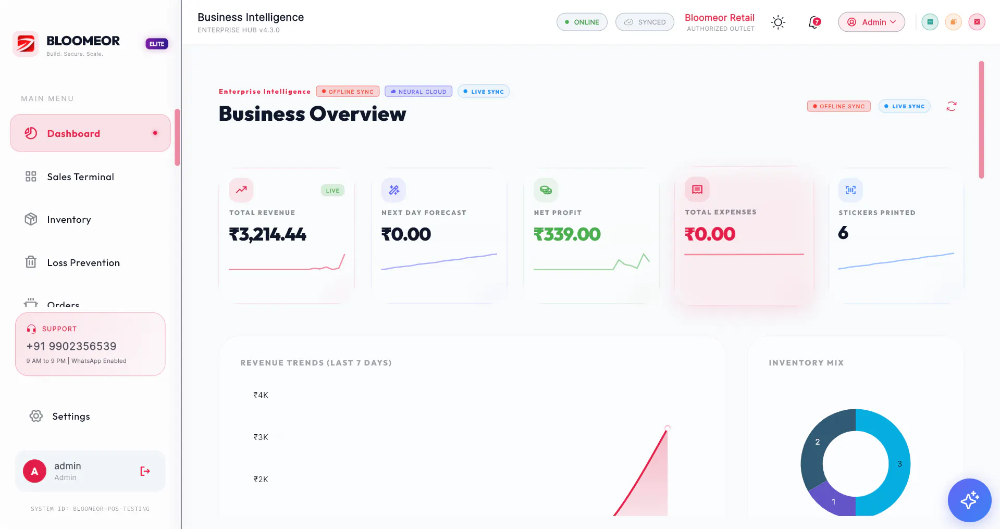Click the Next Day Forecast ₹0.00 value
Image resolution: width=1000 pixels, height=529 pixels.
point(406,234)
